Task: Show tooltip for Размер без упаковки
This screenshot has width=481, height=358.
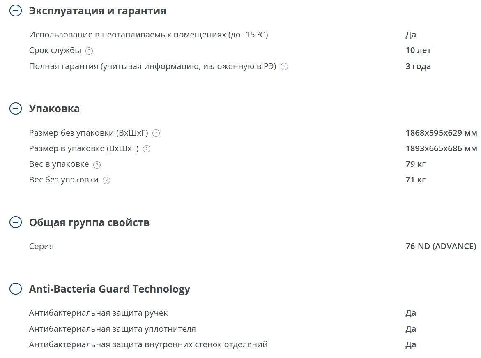Action: 156,133
